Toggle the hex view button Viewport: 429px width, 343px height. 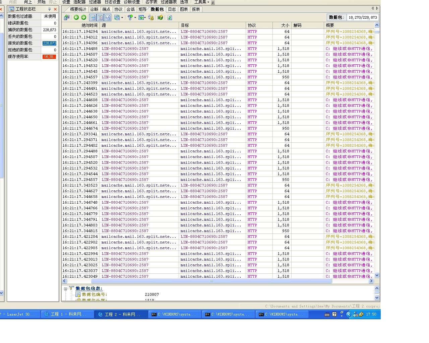[108, 17]
